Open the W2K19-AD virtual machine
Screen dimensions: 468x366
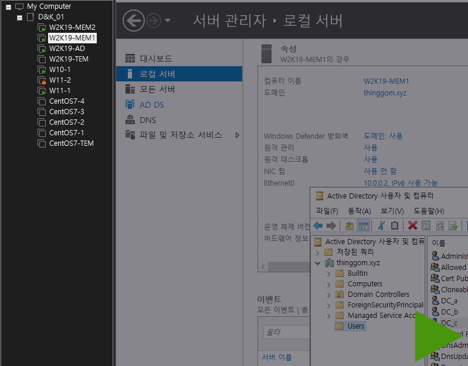point(67,49)
